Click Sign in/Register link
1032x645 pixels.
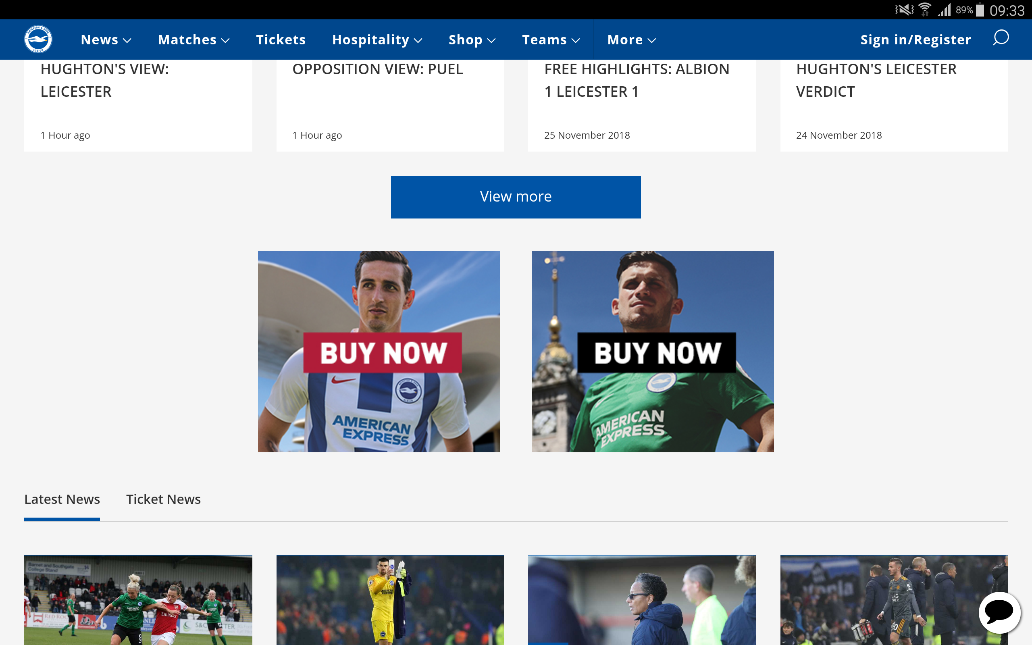click(915, 40)
